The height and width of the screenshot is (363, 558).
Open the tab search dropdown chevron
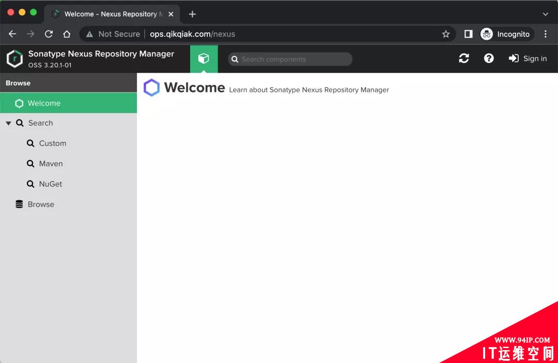click(546, 14)
